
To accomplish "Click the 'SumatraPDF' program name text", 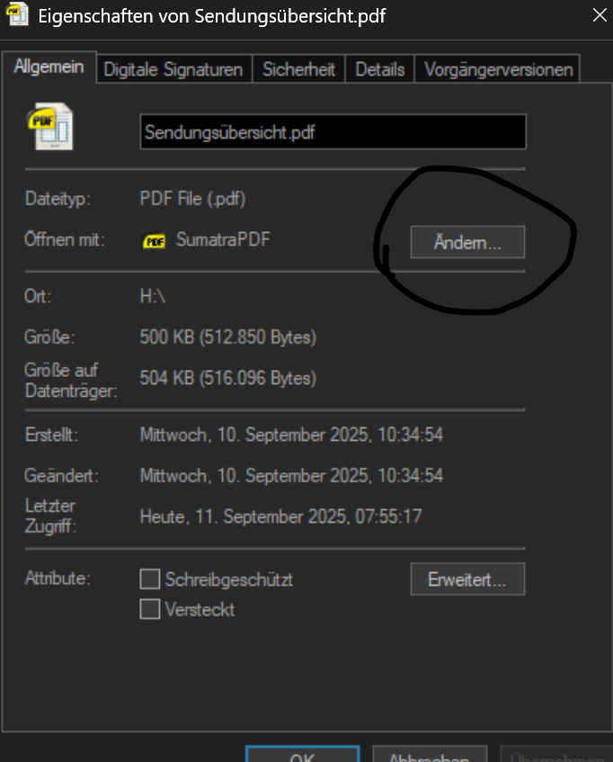I will (223, 239).
